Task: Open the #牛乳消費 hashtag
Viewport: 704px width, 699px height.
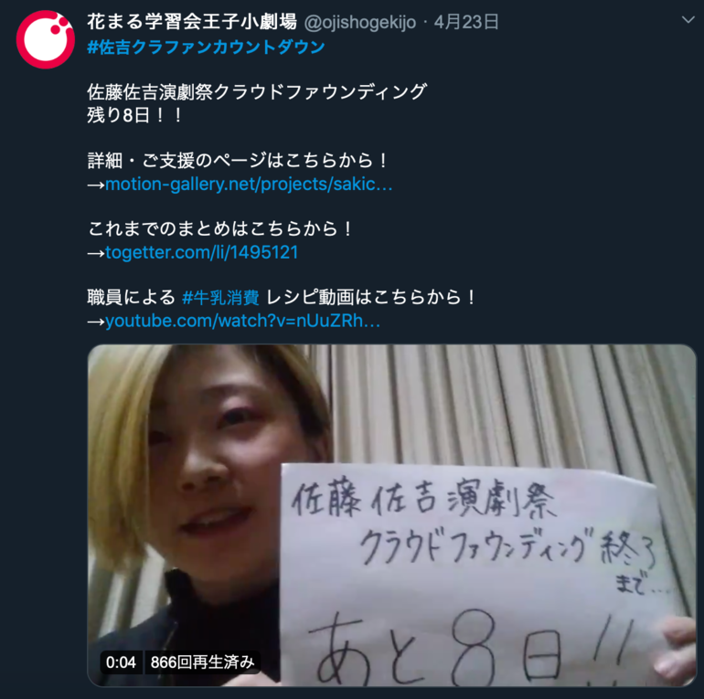Action: tap(220, 298)
